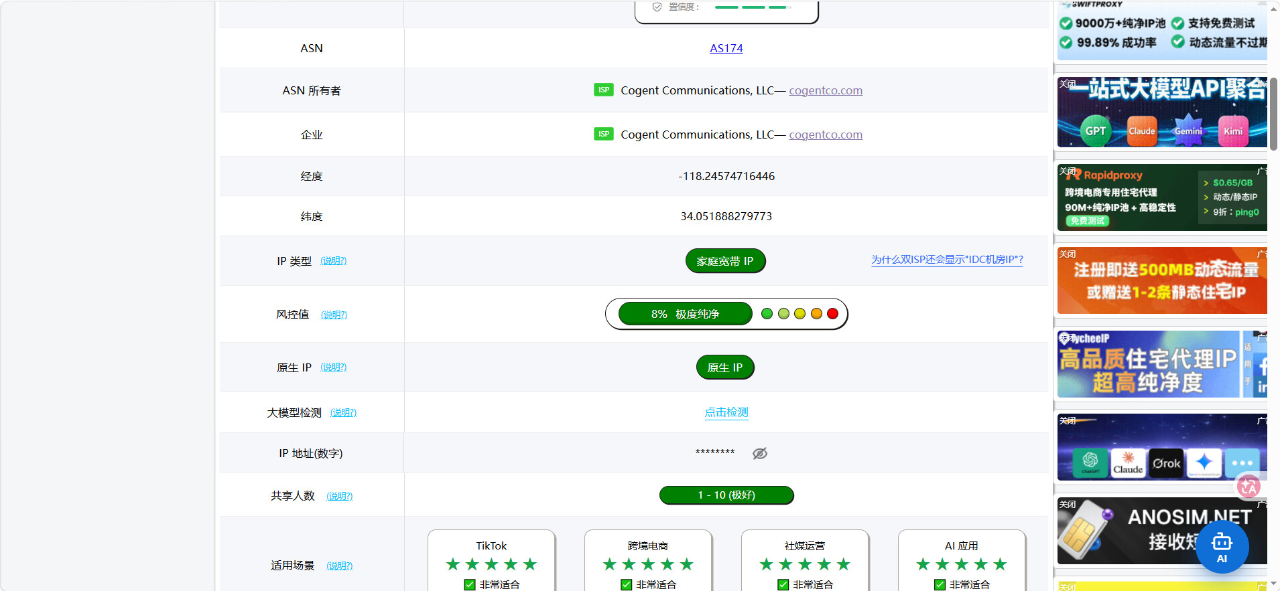Click the Gemini icon in the API聚合 ad
Image resolution: width=1280 pixels, height=591 pixels.
pos(1188,131)
